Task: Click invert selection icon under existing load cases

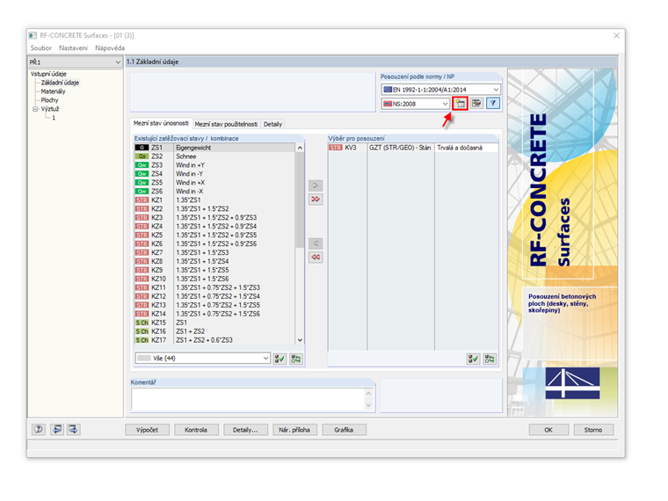Action: point(295,359)
